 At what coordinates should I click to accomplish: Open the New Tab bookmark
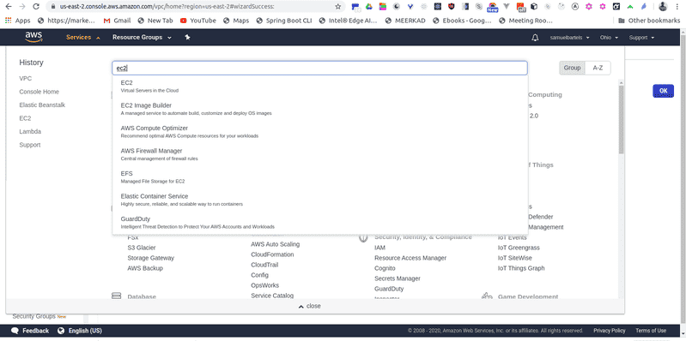(155, 21)
